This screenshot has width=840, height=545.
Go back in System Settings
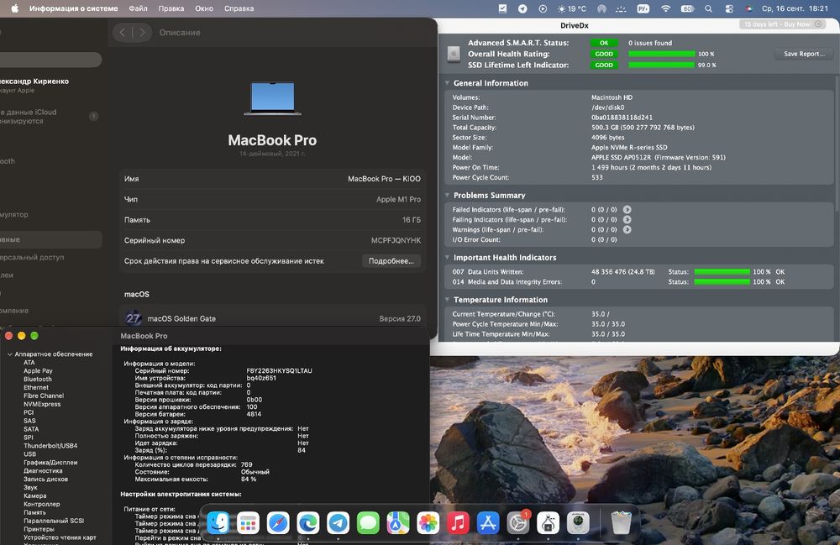123,33
